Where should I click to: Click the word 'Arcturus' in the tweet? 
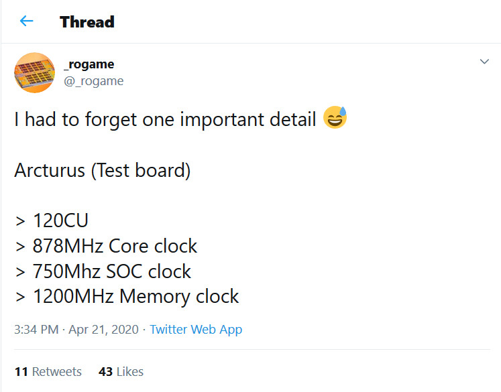pos(50,170)
